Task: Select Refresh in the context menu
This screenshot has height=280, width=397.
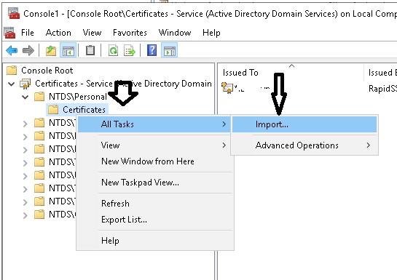Action: [x=115, y=204]
